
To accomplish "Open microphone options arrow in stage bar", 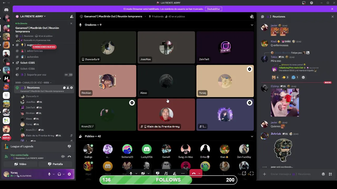I will pyautogui.click(x=136, y=174).
